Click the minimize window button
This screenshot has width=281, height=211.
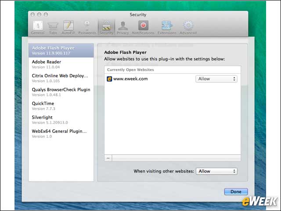39,15
